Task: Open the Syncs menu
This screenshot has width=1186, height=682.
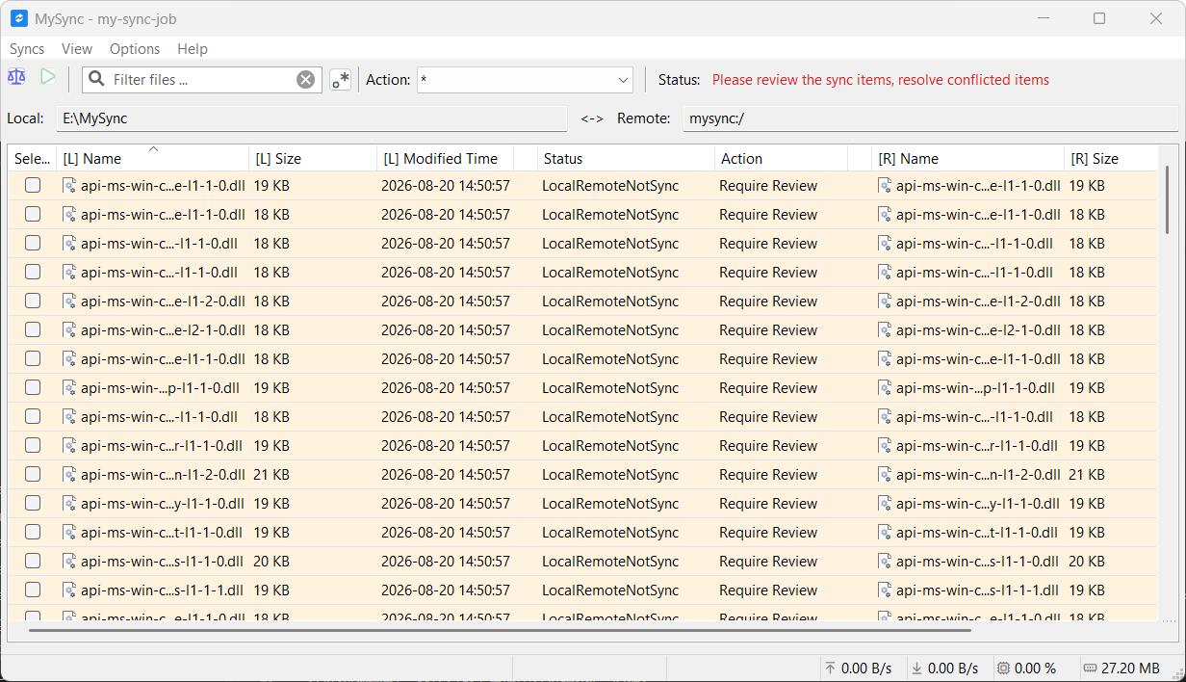Action: tap(27, 49)
